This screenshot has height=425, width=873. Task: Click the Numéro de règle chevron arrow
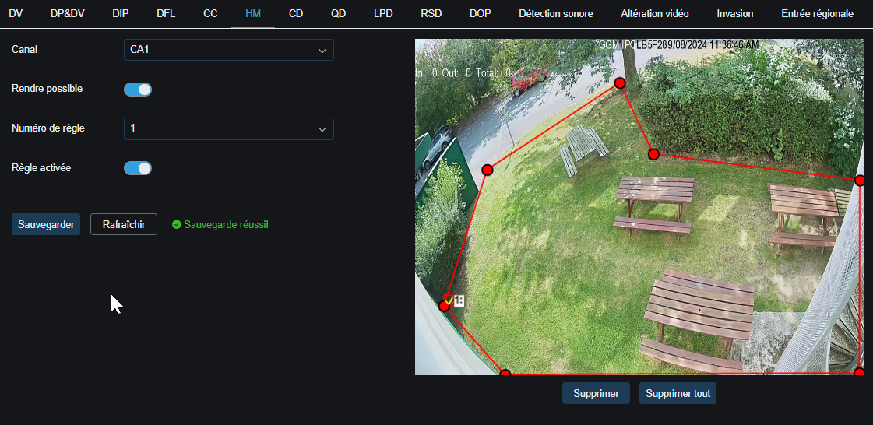coord(322,129)
